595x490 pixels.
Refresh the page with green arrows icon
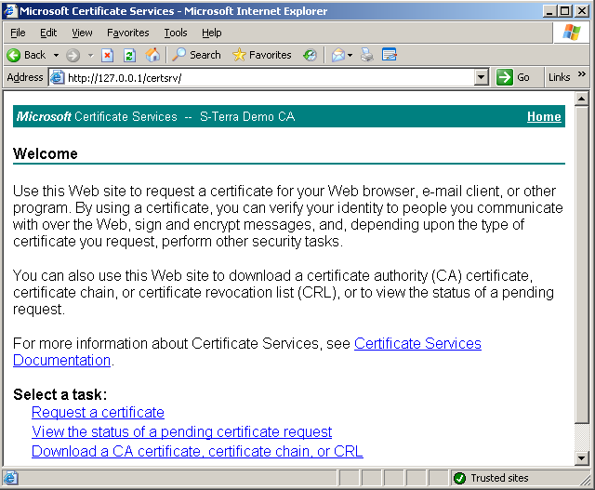(129, 56)
